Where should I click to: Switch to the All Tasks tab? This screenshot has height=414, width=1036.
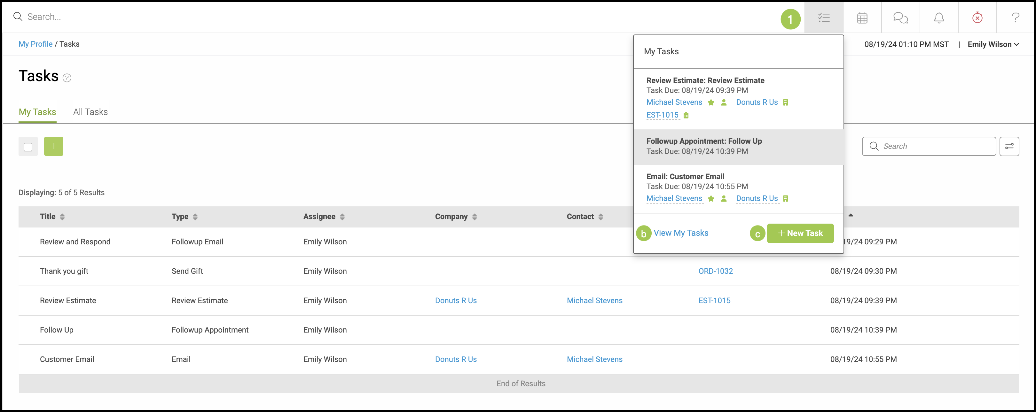tap(90, 112)
